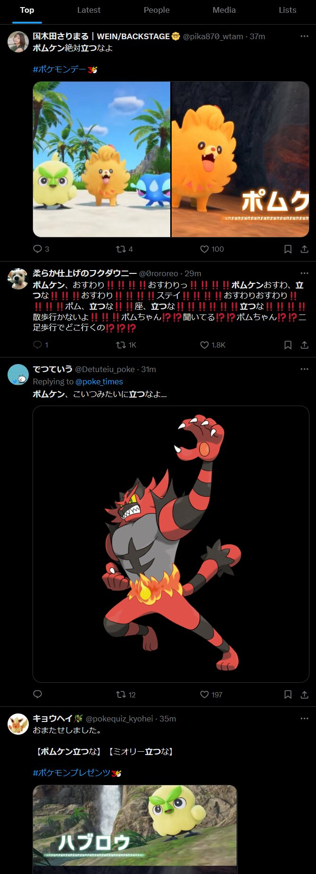Bookmark the first post by pika870_wtam
Image resolution: width=316 pixels, height=874 pixels.
tap(288, 249)
